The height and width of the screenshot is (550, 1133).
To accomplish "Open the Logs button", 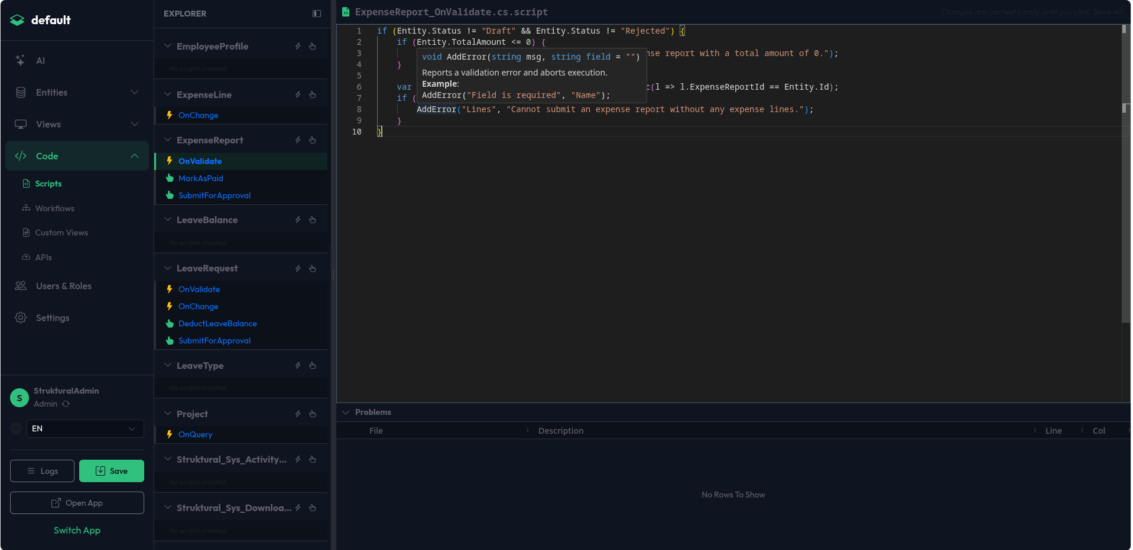I will pyautogui.click(x=42, y=471).
